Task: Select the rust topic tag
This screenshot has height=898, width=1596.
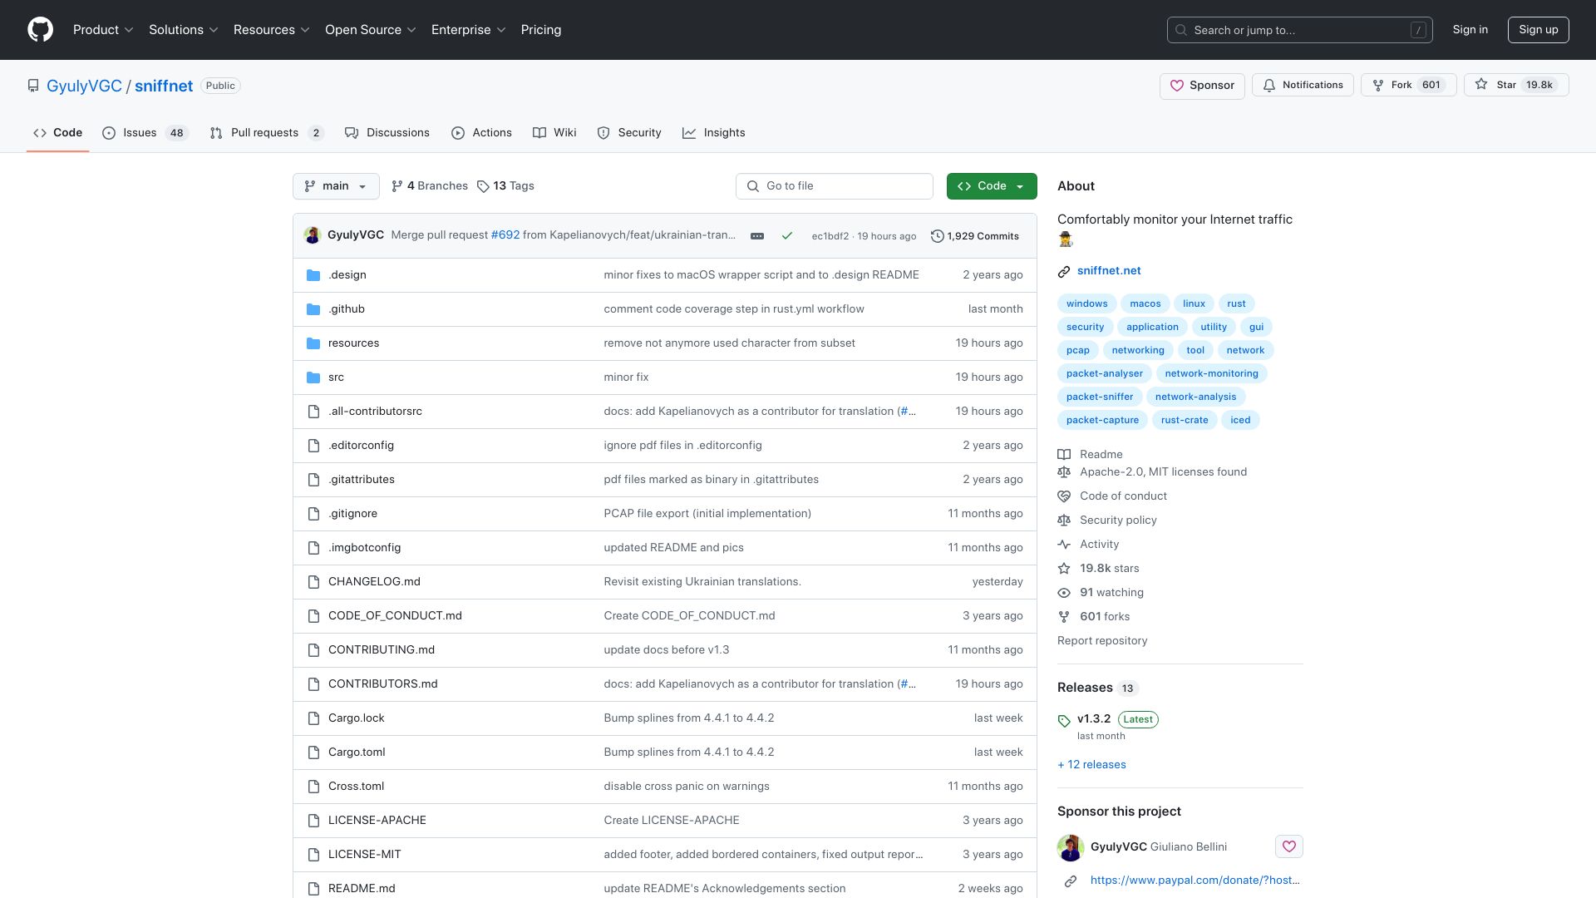Action: 1236,304
